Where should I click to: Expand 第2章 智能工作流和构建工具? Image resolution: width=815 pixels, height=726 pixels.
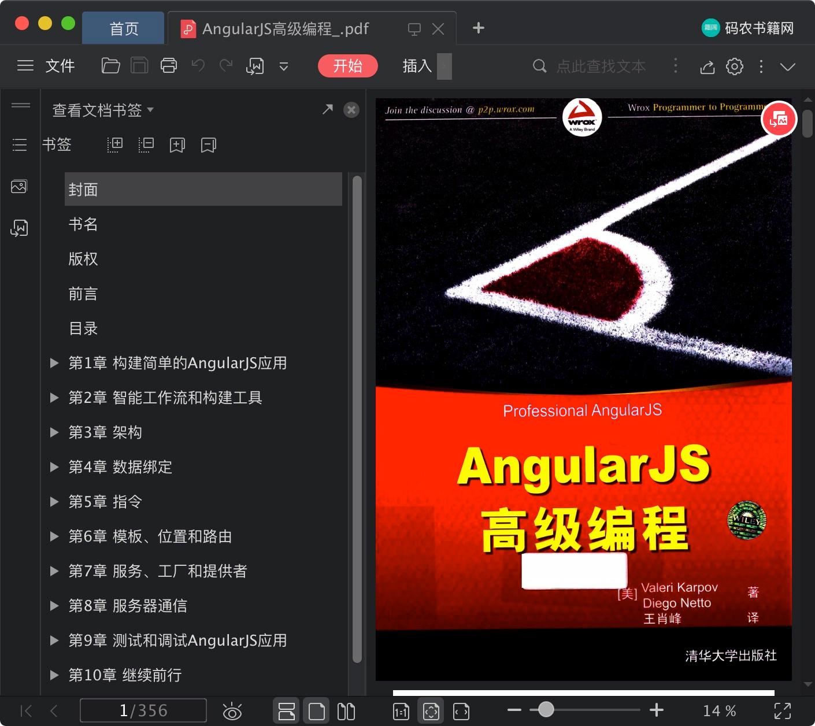tap(54, 398)
